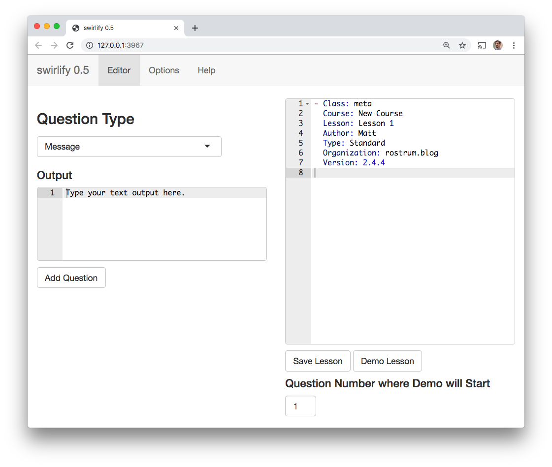Select Message from the question type selector

pos(129,146)
